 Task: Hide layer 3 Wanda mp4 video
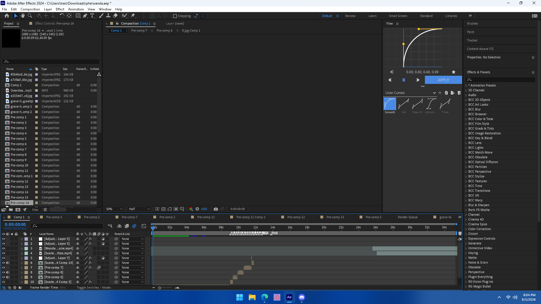(4, 249)
